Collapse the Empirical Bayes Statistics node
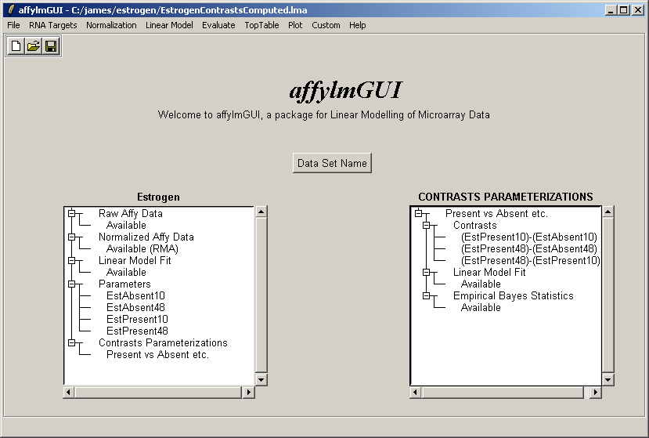649x438 pixels. [x=427, y=295]
